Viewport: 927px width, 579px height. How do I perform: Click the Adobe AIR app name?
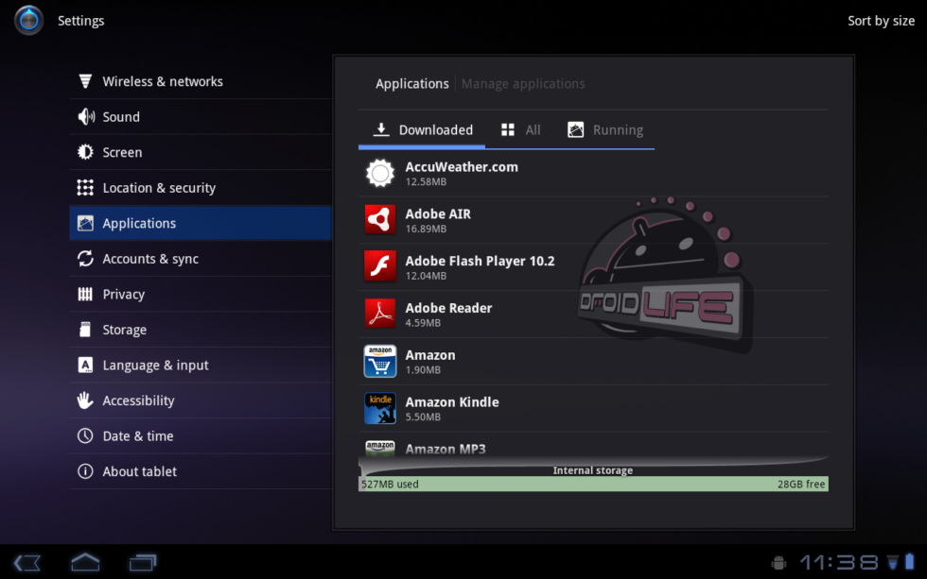[x=438, y=214]
